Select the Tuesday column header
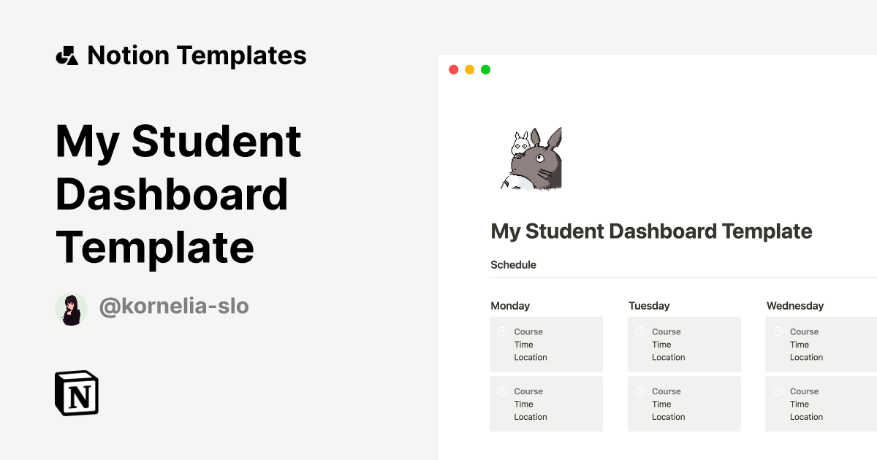This screenshot has height=460, width=877. click(649, 306)
